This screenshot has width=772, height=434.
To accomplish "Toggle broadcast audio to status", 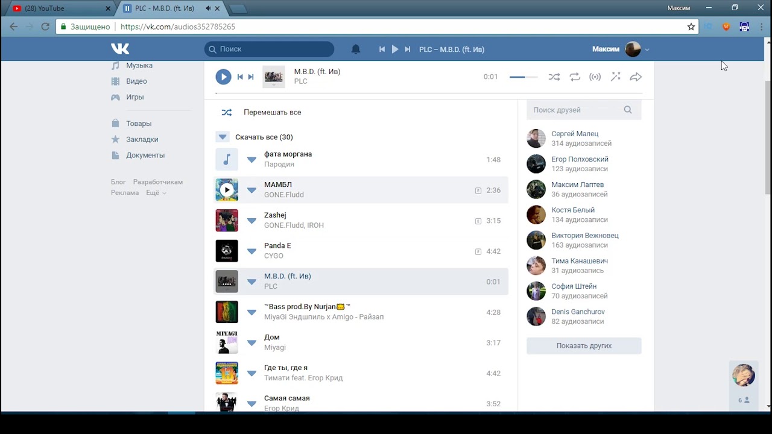I will click(x=595, y=77).
